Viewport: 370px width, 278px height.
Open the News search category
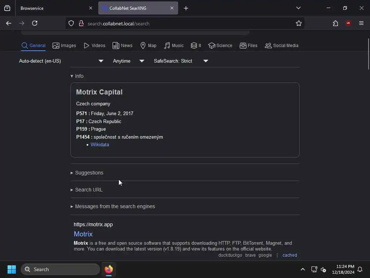122,45
